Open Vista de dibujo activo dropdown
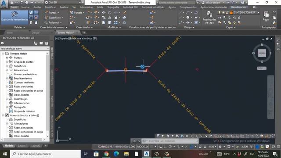Viewport: 281px width, 158px height. tap(25, 49)
